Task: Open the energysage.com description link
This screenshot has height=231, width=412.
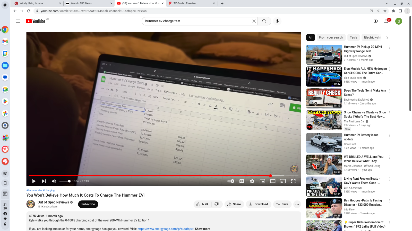Action: [166, 229]
